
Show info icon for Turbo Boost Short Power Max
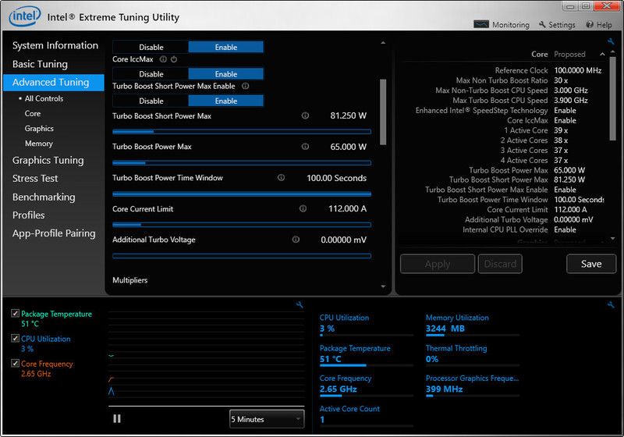(305, 115)
